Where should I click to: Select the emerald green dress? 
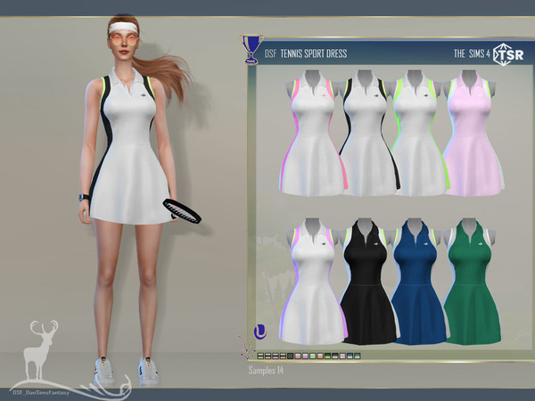473,282
